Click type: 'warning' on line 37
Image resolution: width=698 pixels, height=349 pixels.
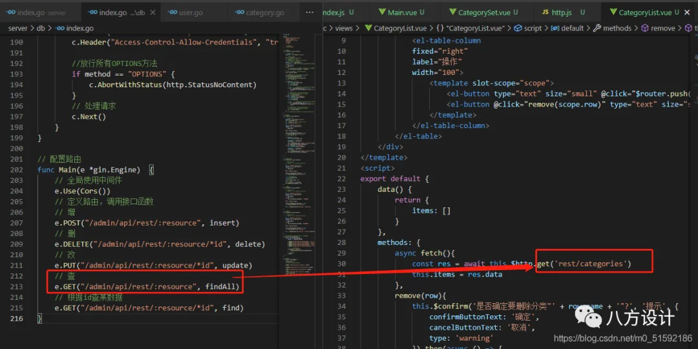click(x=461, y=338)
